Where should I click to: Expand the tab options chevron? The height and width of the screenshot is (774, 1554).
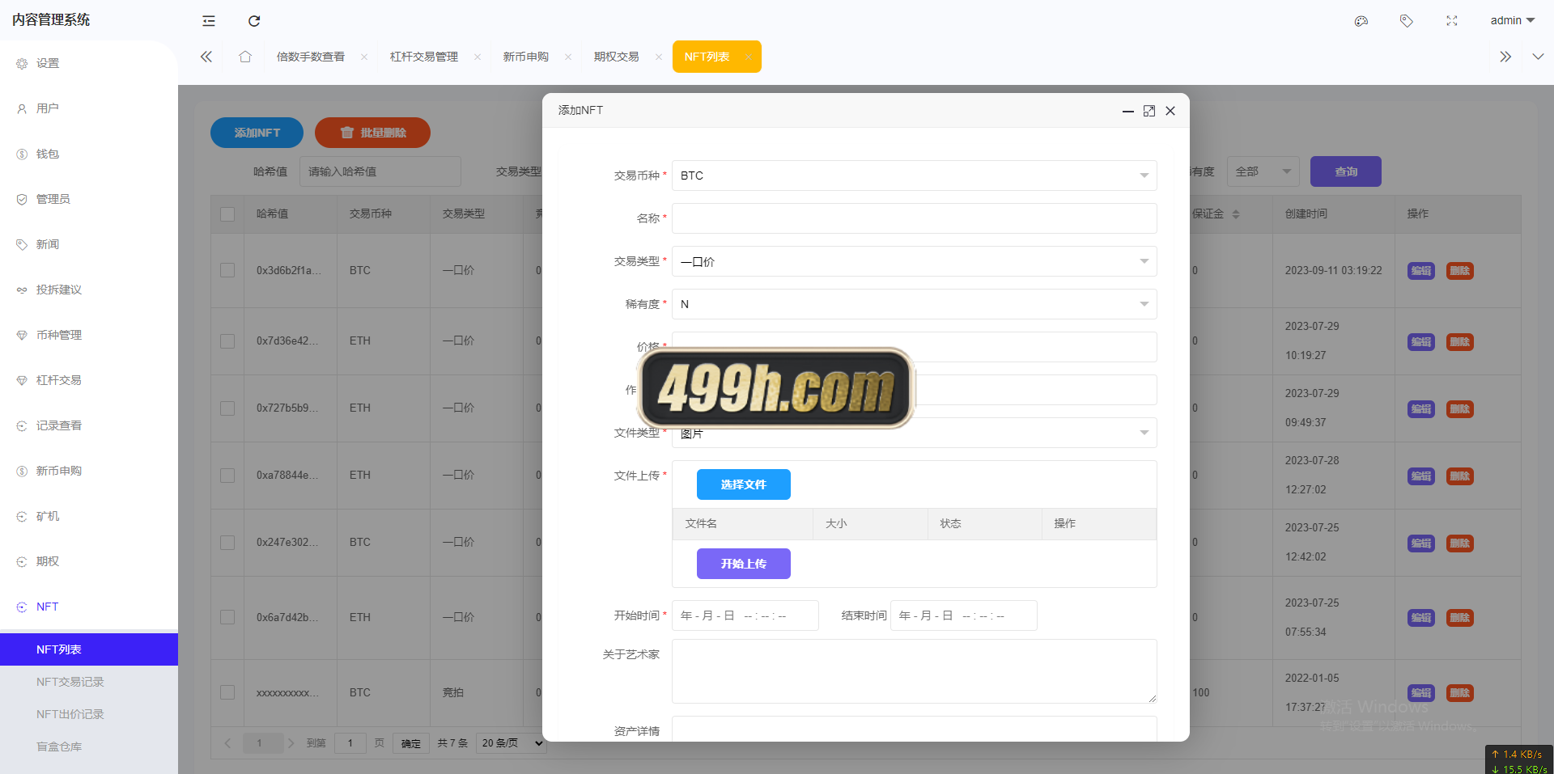pyautogui.click(x=1538, y=57)
